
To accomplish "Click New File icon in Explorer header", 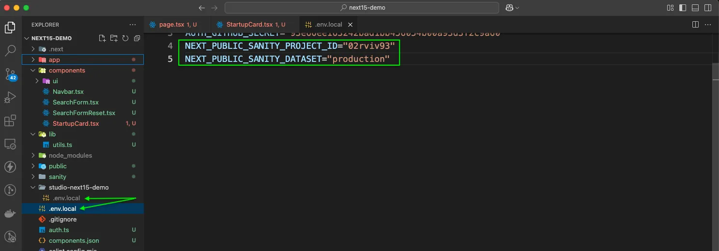I will [x=102, y=38].
